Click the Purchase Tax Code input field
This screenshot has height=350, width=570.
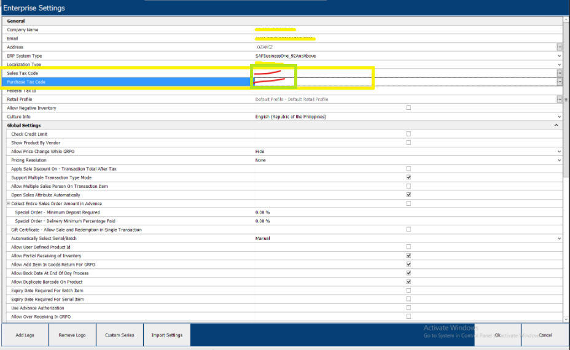click(x=405, y=82)
